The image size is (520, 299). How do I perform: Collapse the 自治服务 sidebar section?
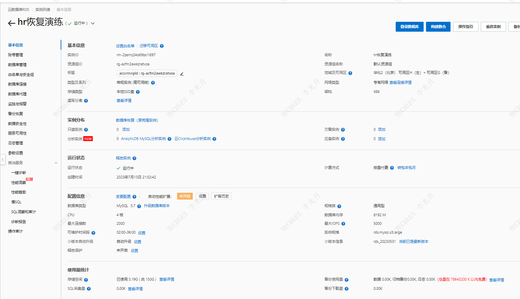[x=56, y=163]
